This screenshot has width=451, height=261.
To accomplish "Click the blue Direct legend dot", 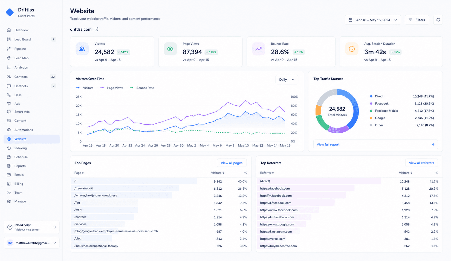I will (371, 96).
